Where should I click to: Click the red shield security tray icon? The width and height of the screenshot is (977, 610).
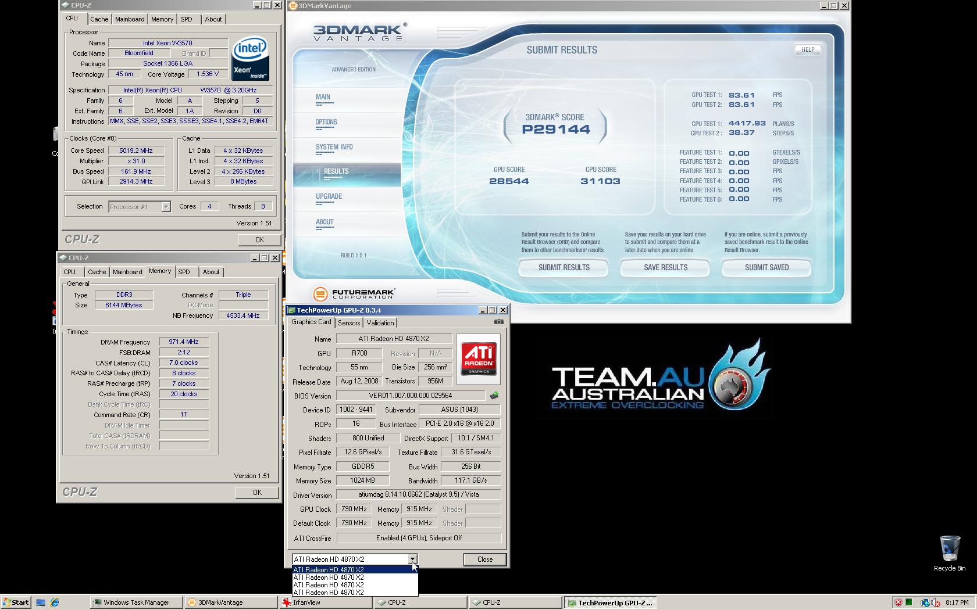coord(898,602)
